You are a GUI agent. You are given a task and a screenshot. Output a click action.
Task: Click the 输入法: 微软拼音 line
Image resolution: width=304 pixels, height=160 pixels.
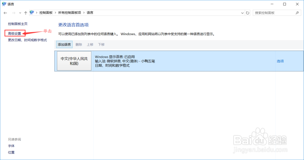125,61
